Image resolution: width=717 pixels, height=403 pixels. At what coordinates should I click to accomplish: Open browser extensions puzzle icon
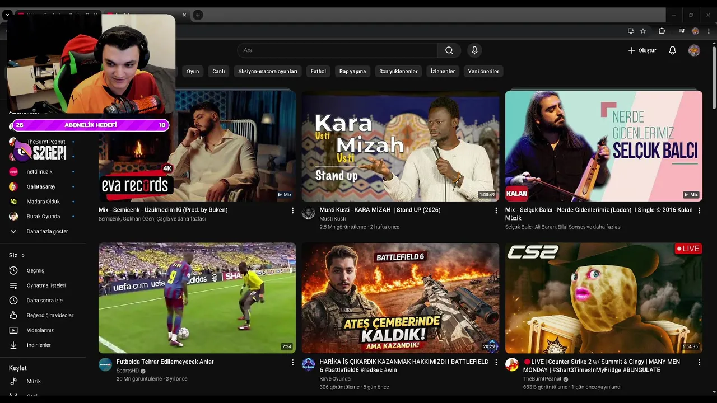(662, 31)
